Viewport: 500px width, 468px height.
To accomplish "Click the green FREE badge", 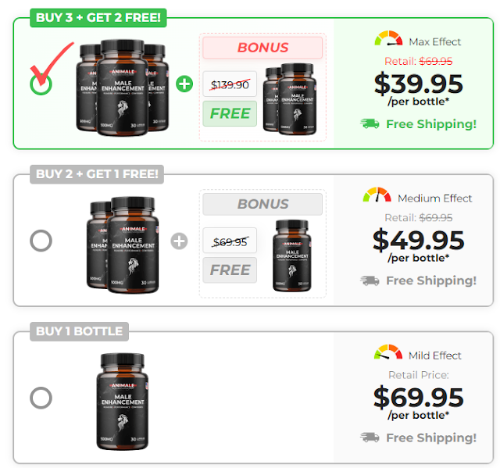I will [230, 113].
